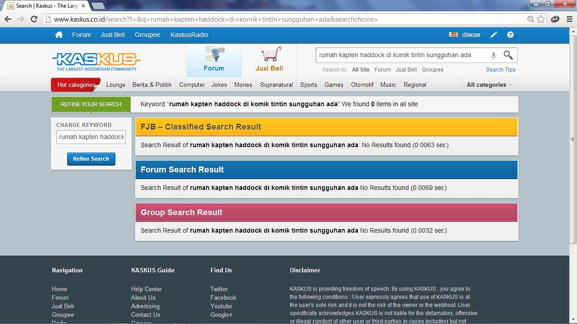Open Jual Beli in top navigation bar
This screenshot has width=577, height=324.
pyautogui.click(x=113, y=35)
